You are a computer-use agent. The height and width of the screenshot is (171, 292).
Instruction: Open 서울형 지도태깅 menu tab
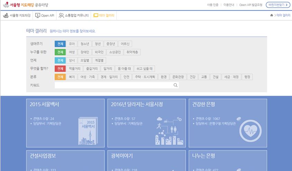pos(17,16)
